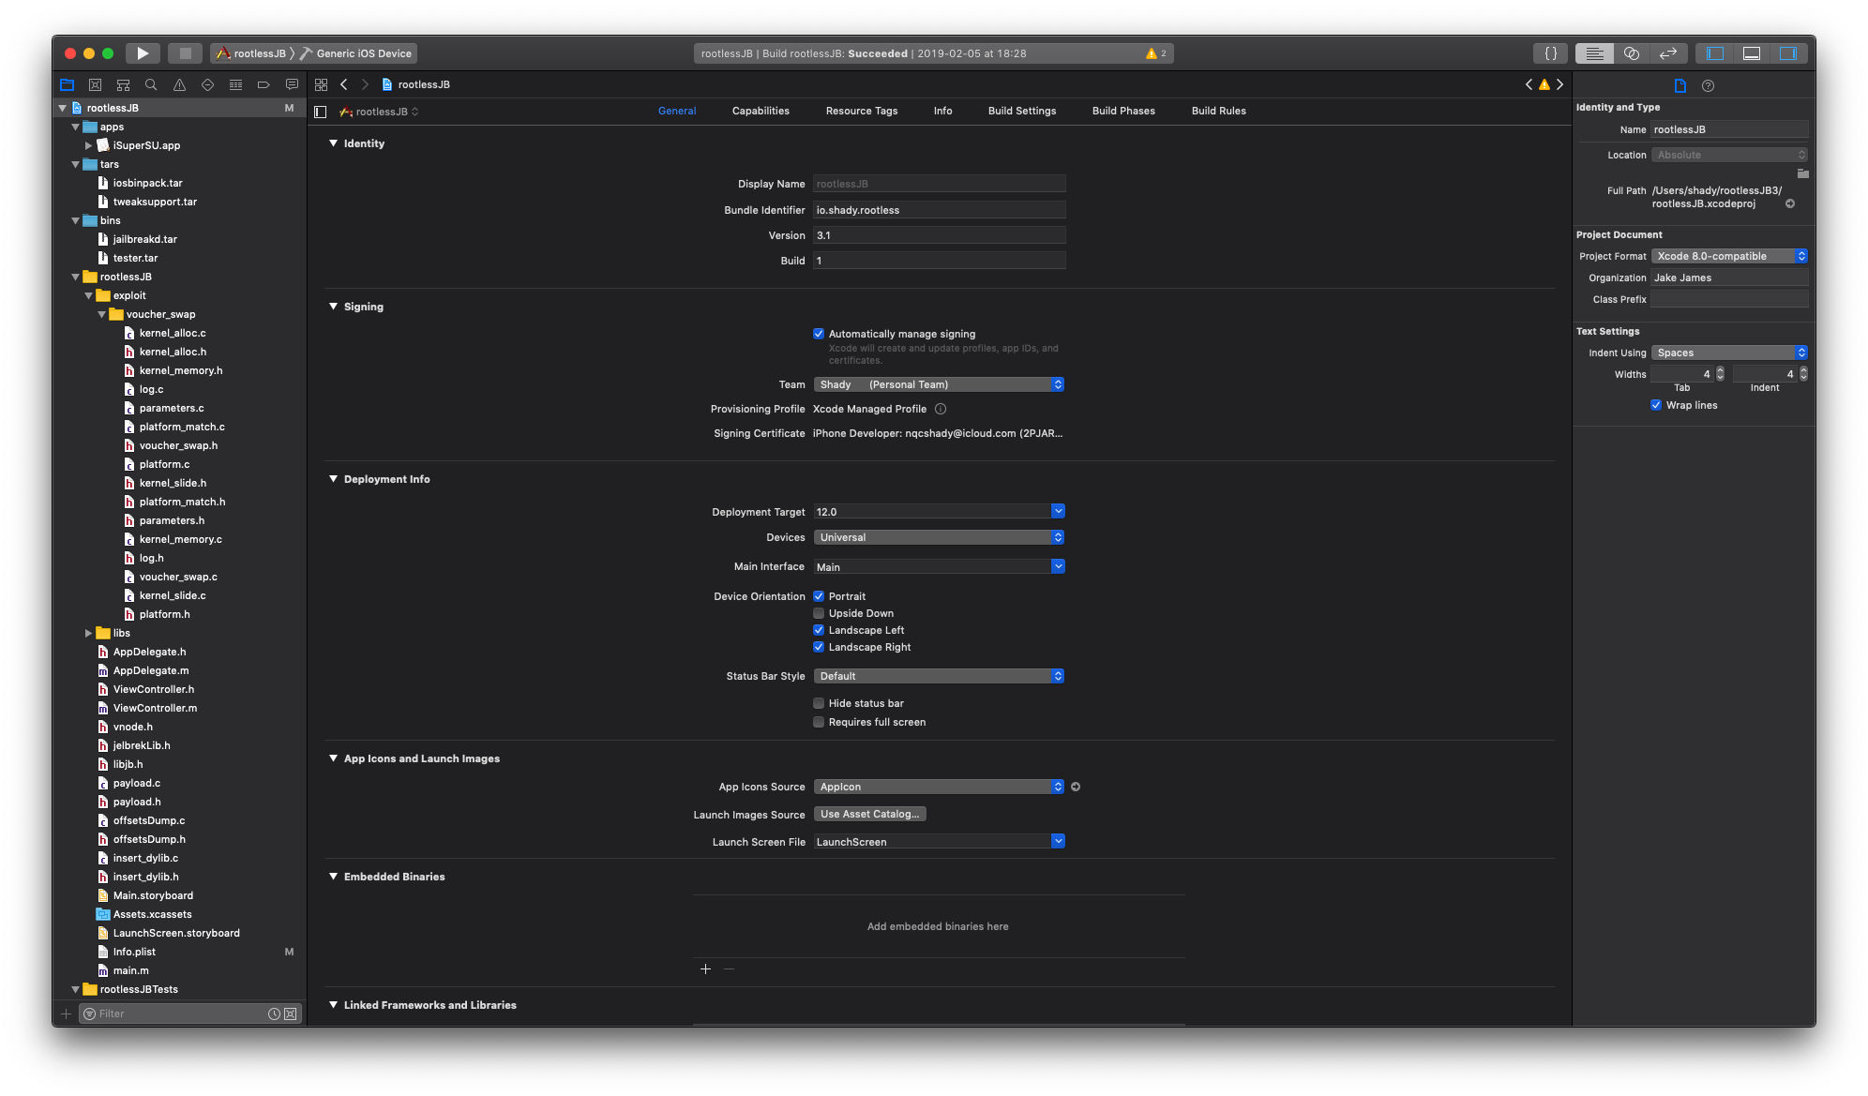This screenshot has height=1096, width=1868.
Task: Open Project Format dropdown
Action: click(x=1729, y=256)
